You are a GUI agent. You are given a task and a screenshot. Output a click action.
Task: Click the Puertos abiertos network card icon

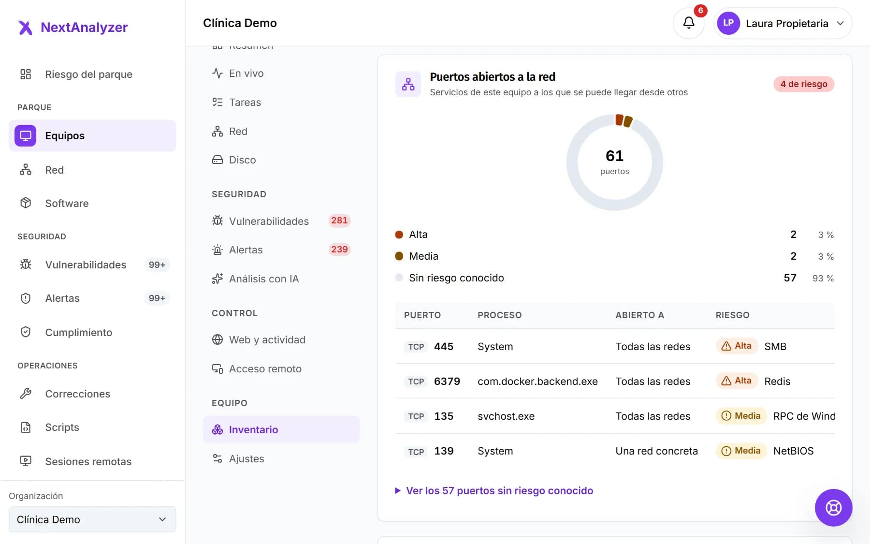pyautogui.click(x=408, y=84)
